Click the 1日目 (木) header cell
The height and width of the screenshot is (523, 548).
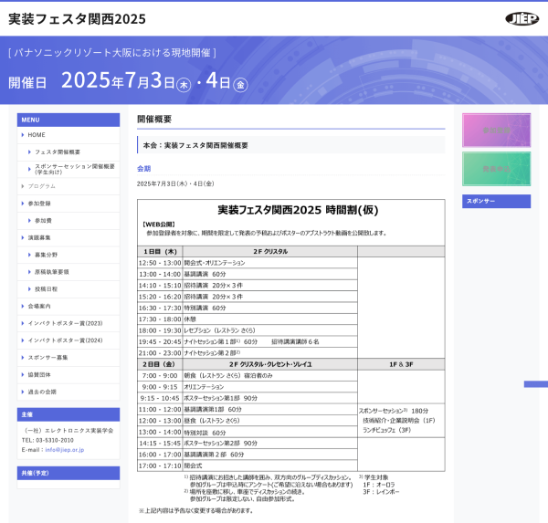click(x=160, y=252)
